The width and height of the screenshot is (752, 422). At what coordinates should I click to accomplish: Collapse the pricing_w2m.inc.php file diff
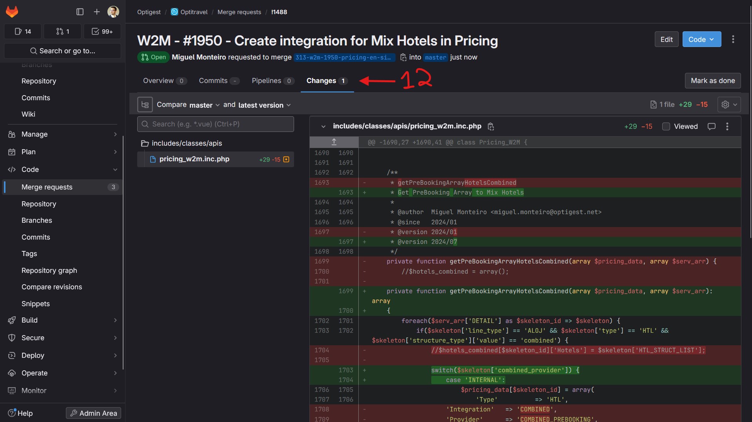[x=323, y=126]
